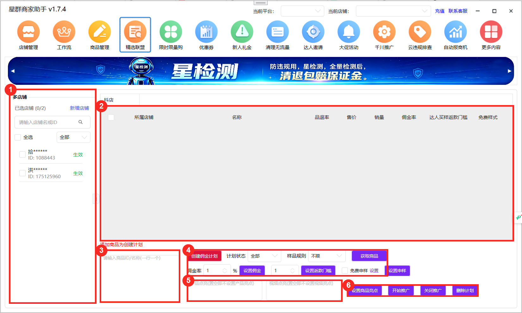Open 商品管理 product management icon

(100, 32)
